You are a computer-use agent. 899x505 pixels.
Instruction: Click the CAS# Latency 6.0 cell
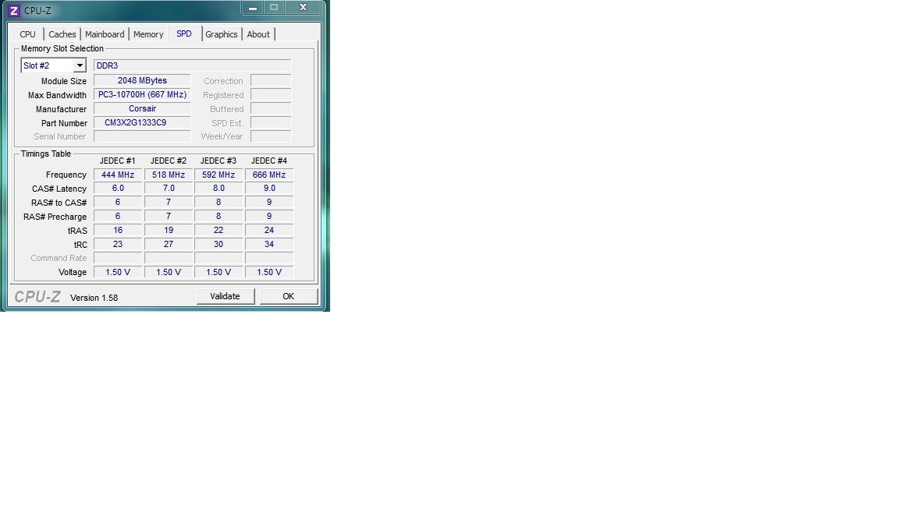pos(118,189)
